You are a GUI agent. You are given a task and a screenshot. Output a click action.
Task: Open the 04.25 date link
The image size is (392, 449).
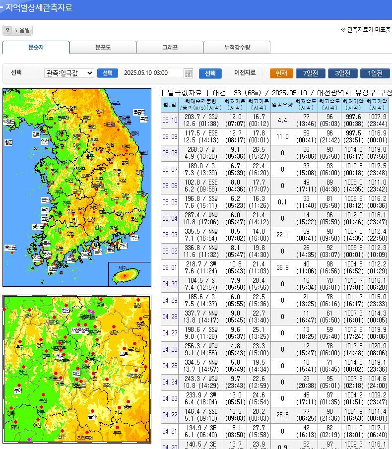point(170,366)
